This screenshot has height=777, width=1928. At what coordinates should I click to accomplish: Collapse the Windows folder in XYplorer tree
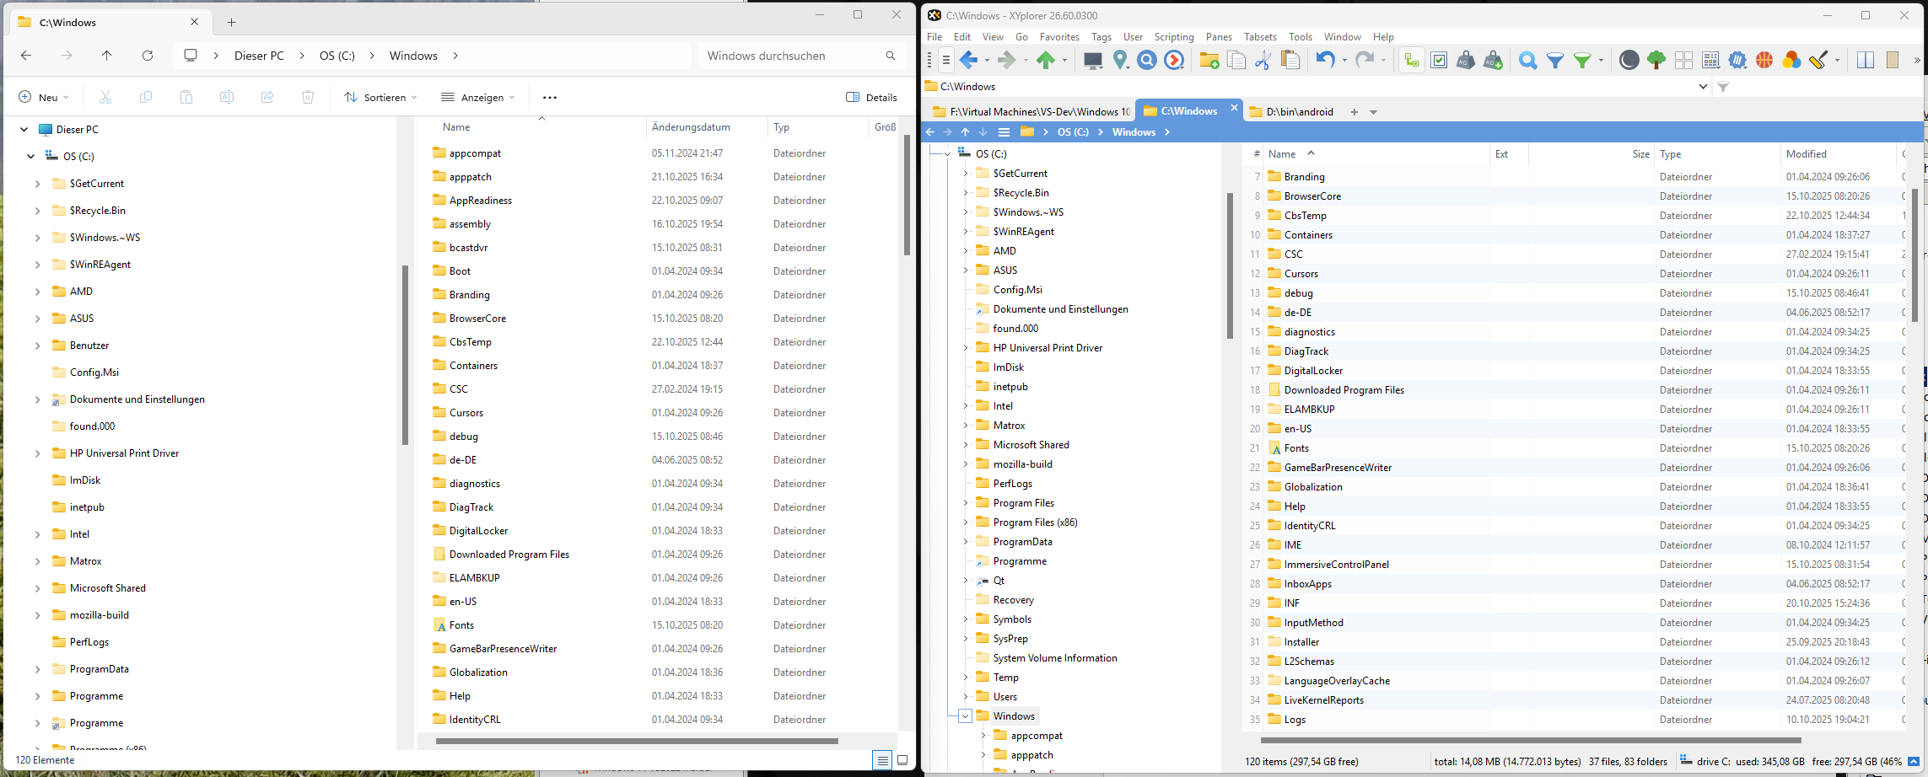point(965,716)
